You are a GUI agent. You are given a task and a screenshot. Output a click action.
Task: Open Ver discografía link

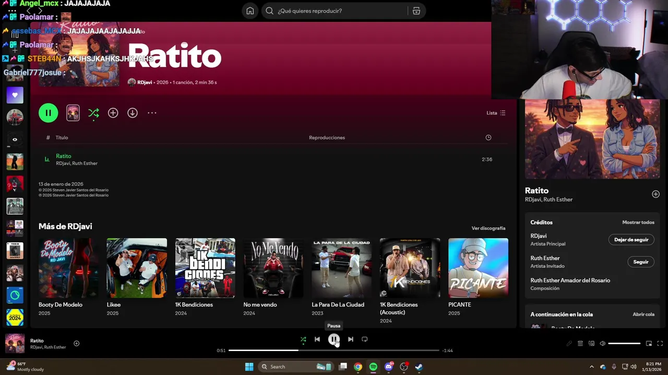pyautogui.click(x=488, y=228)
